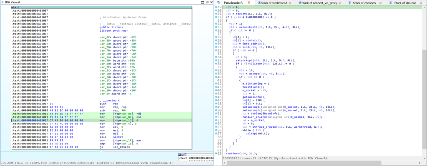Select 'public listenx' line in disassembly
427x166 pixels.
coord(111,27)
